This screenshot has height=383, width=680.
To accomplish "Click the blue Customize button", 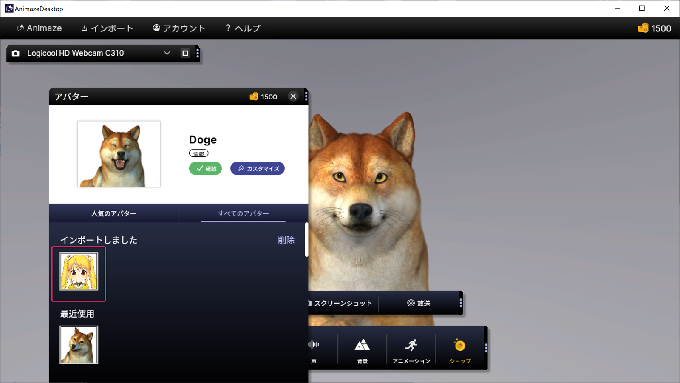I will (258, 169).
